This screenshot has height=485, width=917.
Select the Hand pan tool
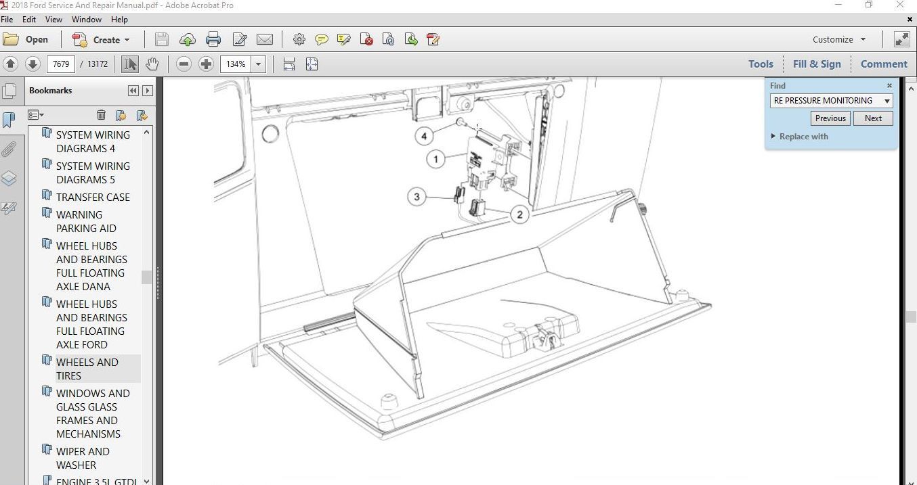coord(152,64)
